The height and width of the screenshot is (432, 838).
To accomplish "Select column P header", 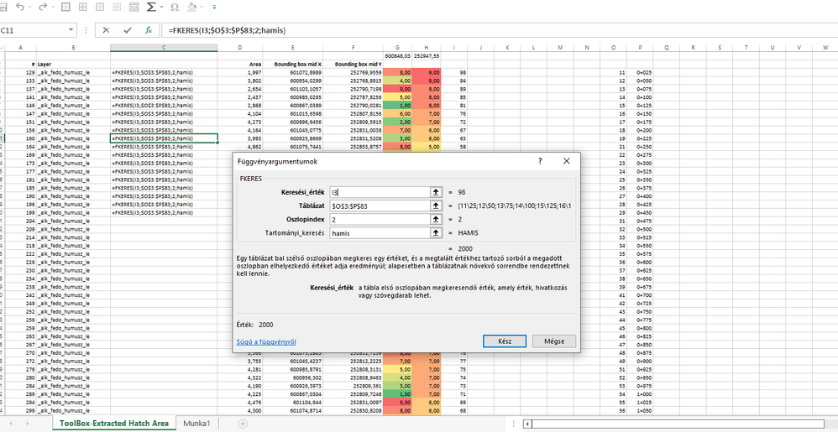I will [640, 48].
